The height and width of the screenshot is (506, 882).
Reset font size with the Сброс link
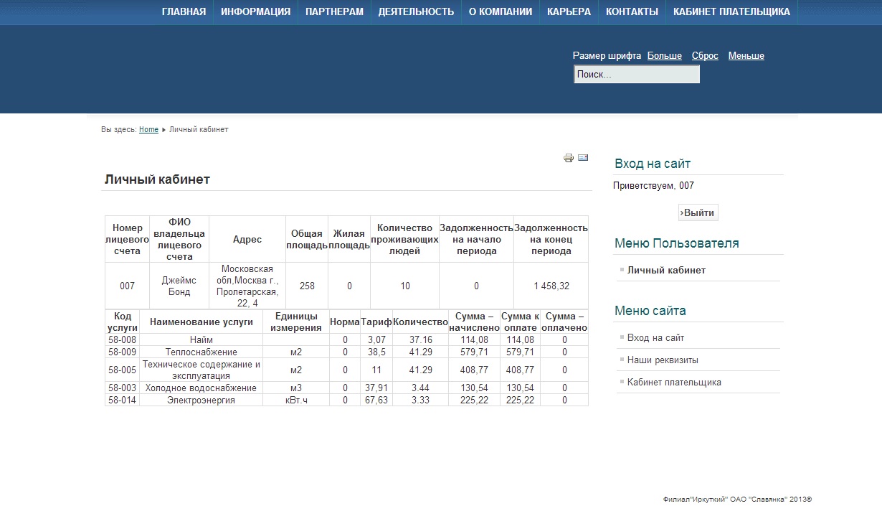(x=705, y=55)
